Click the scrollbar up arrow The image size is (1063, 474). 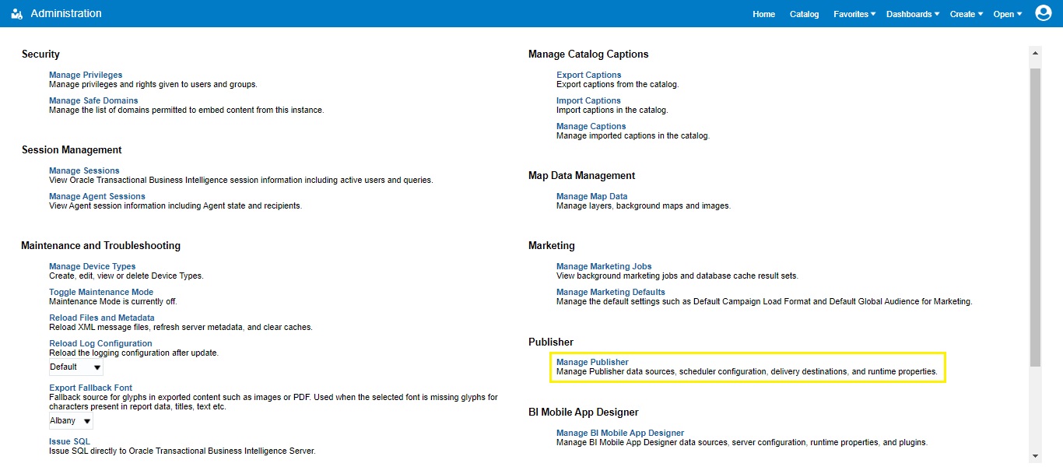pyautogui.click(x=1036, y=52)
